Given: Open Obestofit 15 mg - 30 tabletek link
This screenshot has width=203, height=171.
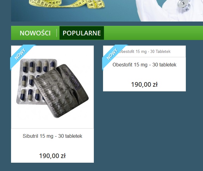Looking at the screenshot, I should [144, 65].
